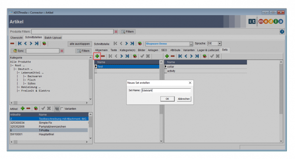This screenshot has width=295, height=159.
Task: Click Abbrechen to cancel the dialog
Action: click(x=184, y=99)
